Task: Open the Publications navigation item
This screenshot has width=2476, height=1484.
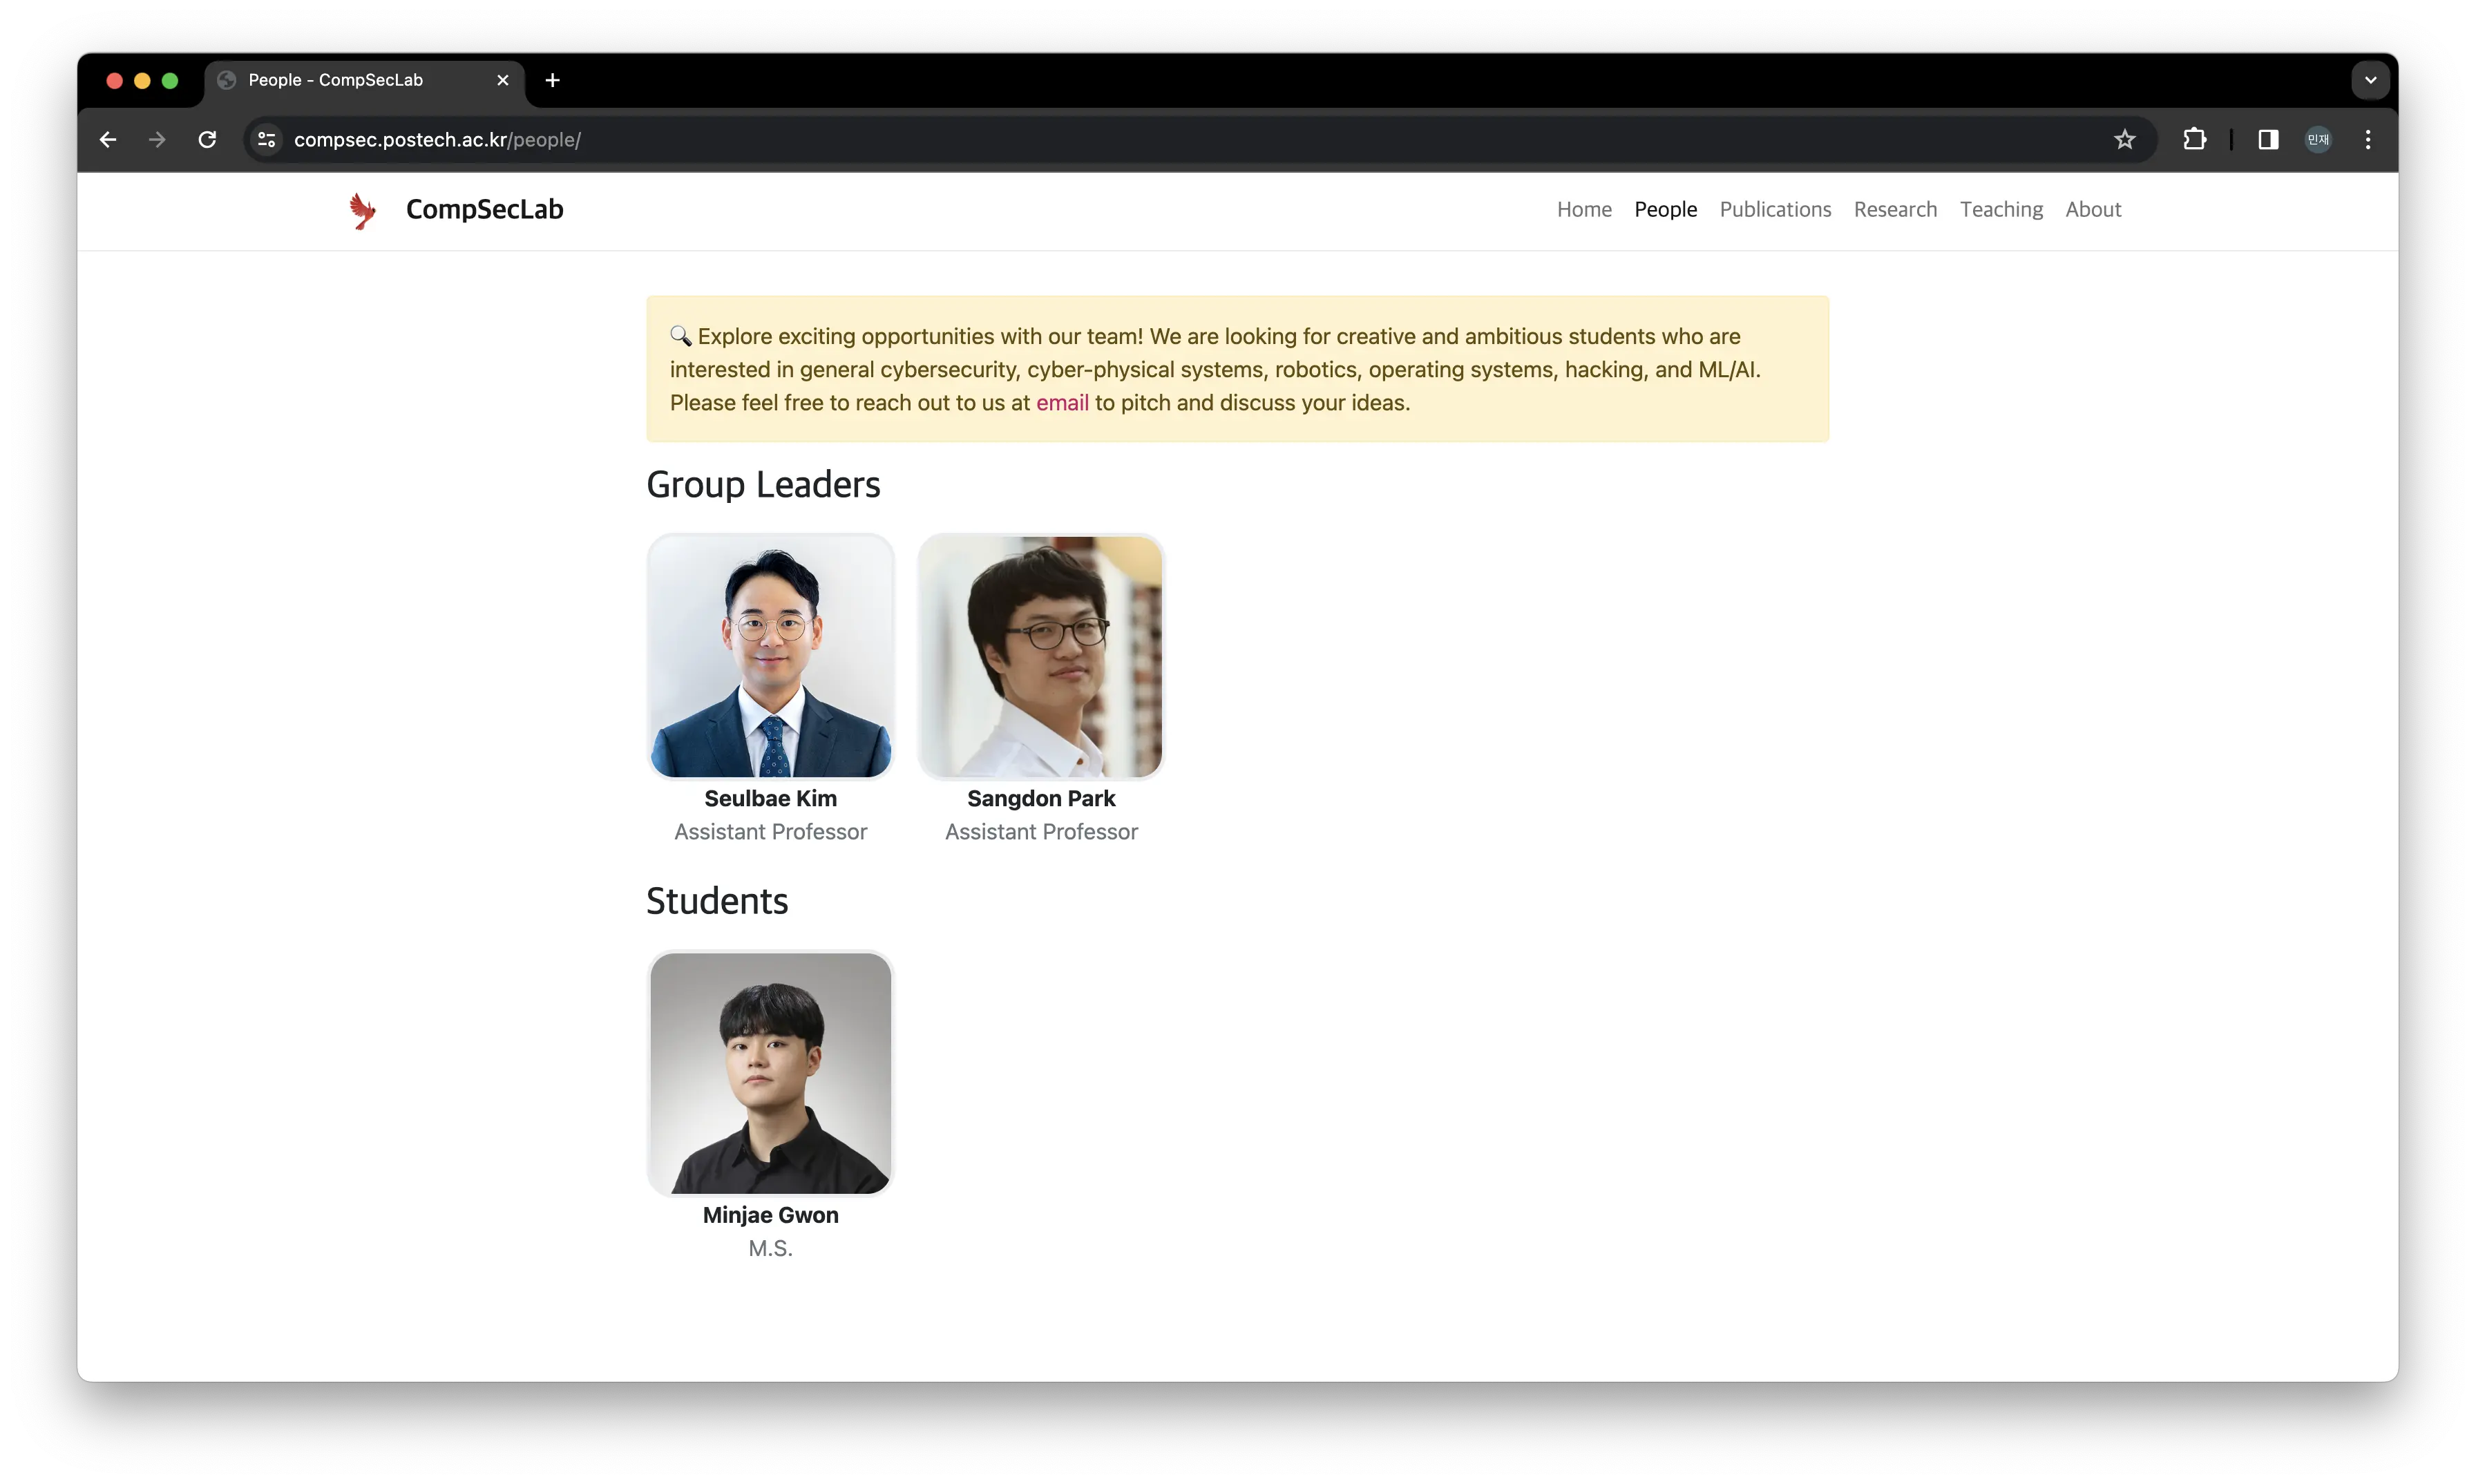Action: 1775,209
